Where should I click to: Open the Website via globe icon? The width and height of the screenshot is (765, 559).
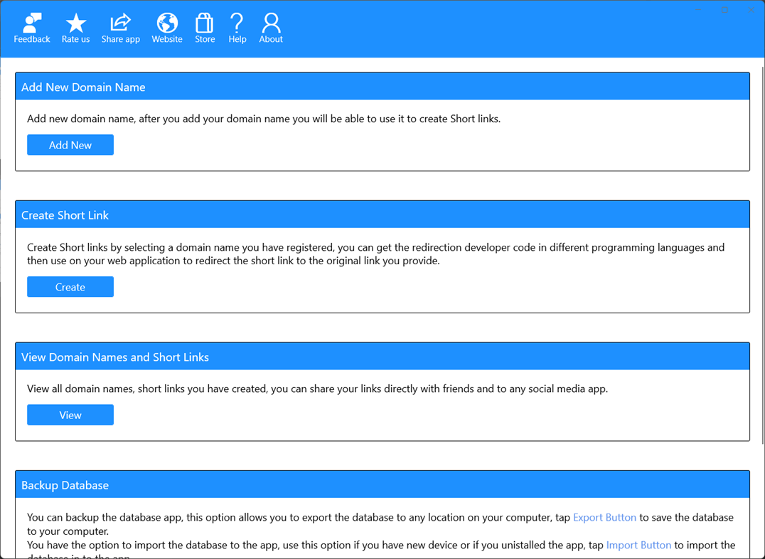(166, 27)
